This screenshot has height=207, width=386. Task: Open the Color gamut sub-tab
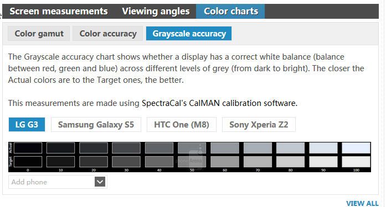coord(39,34)
